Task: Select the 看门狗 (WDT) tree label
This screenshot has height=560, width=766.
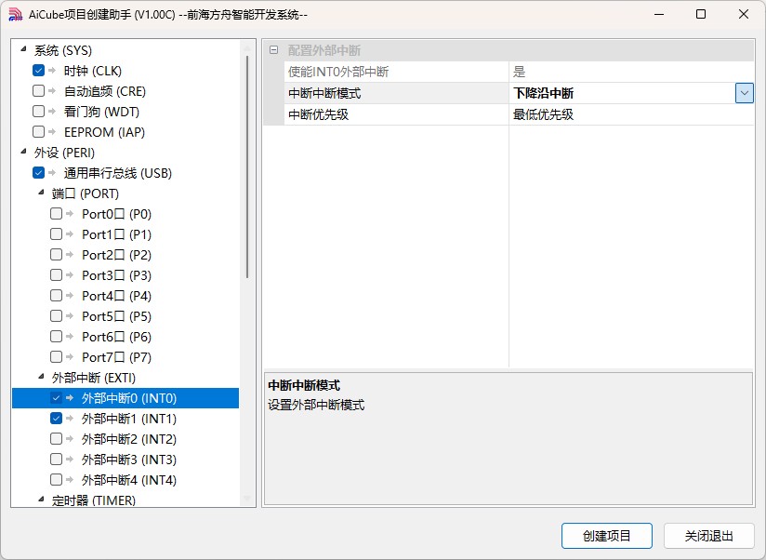Action: (x=101, y=112)
